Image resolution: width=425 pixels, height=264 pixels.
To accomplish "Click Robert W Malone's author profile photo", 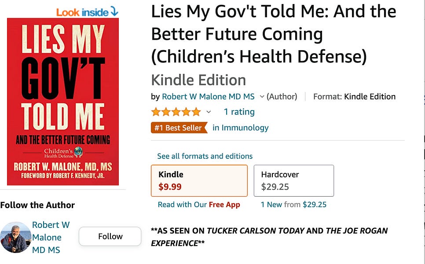I will tap(15, 237).
